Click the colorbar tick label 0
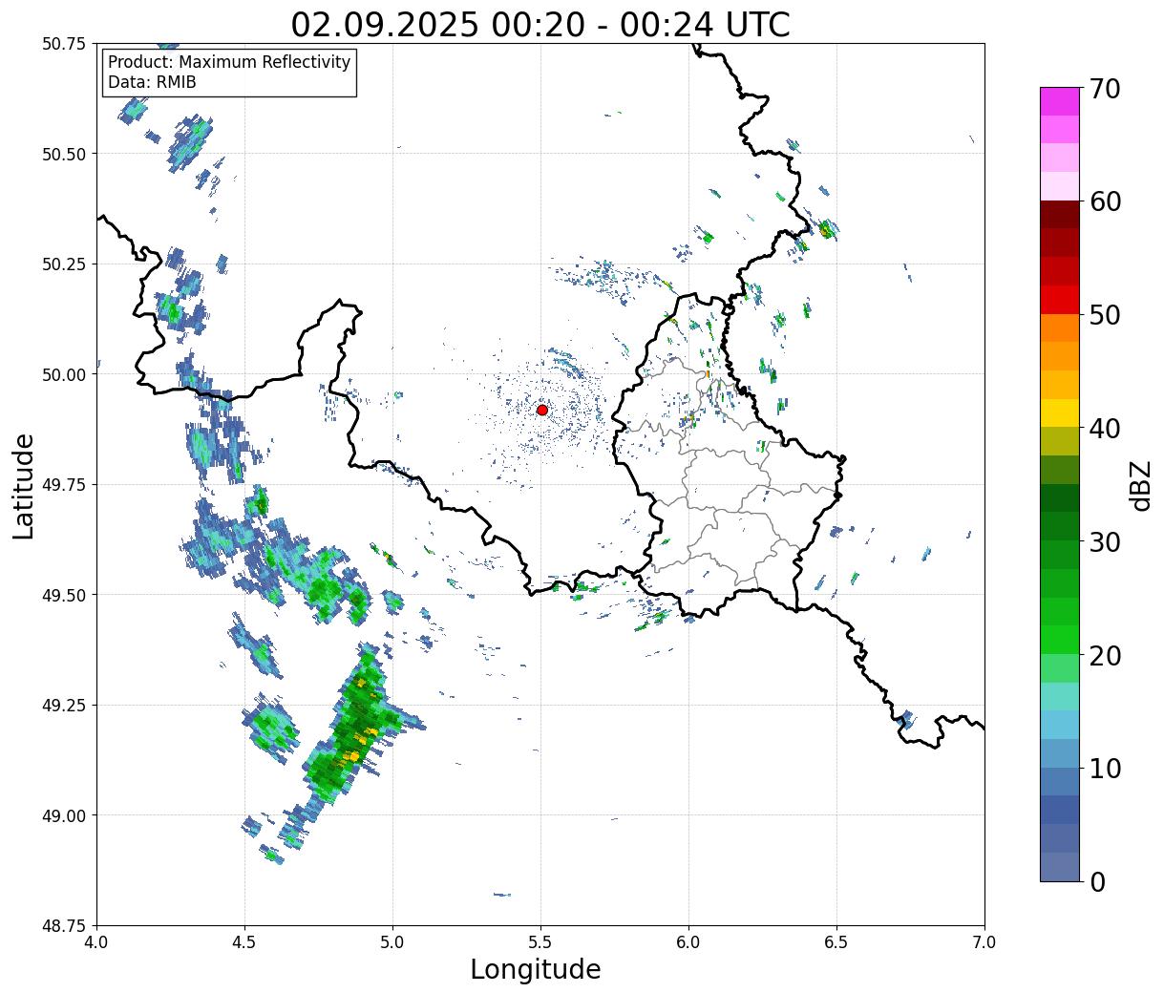The width and height of the screenshot is (1164, 993). point(1097,881)
